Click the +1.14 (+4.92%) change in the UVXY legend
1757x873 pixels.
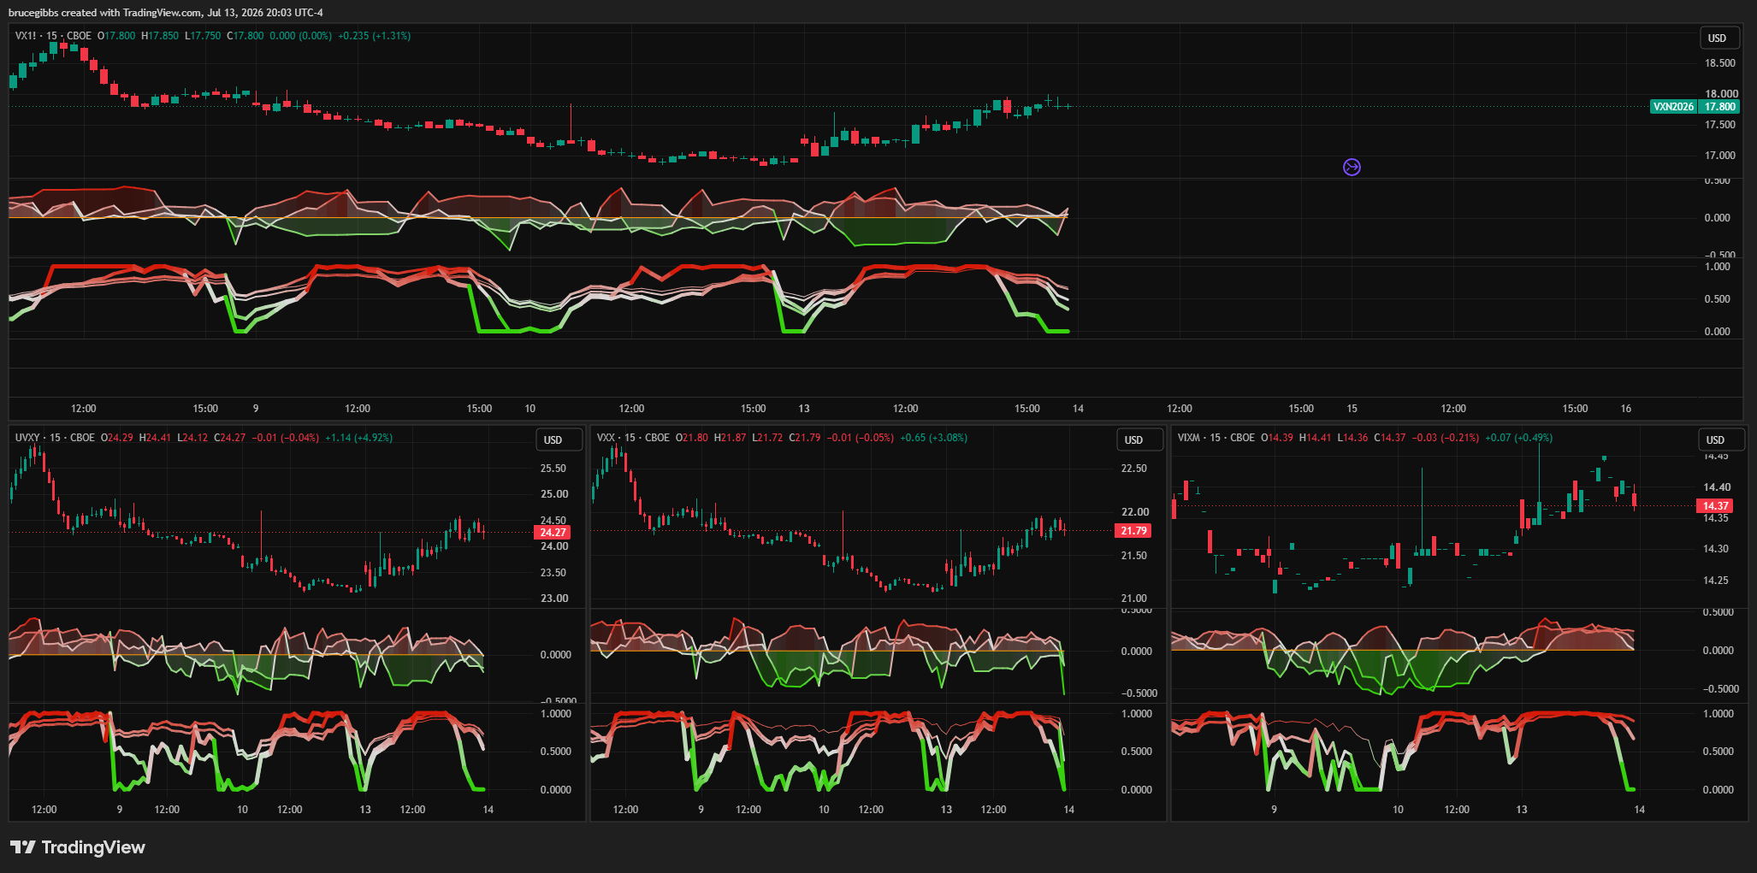click(359, 438)
